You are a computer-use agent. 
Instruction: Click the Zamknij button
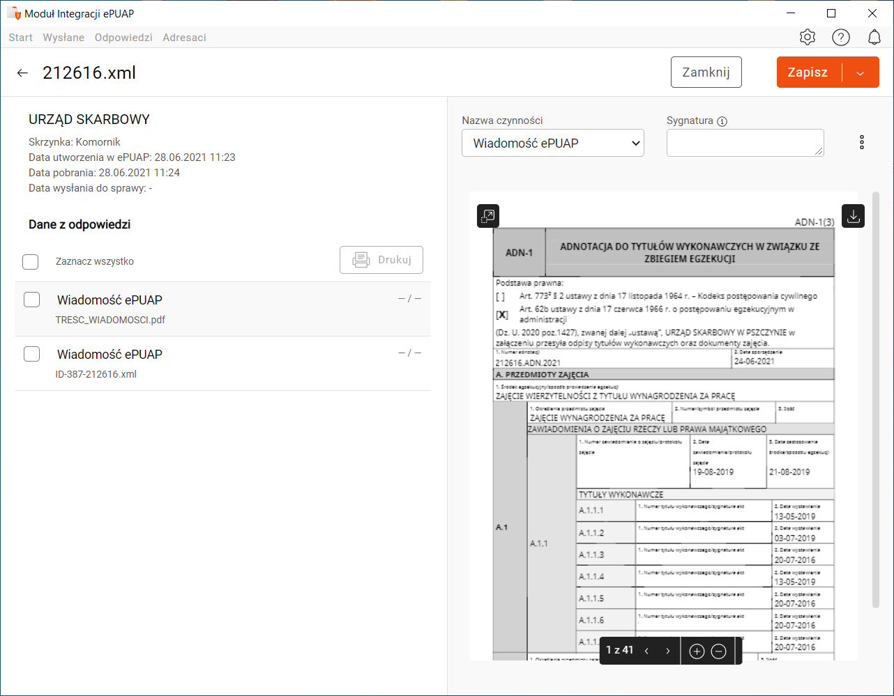(x=706, y=72)
